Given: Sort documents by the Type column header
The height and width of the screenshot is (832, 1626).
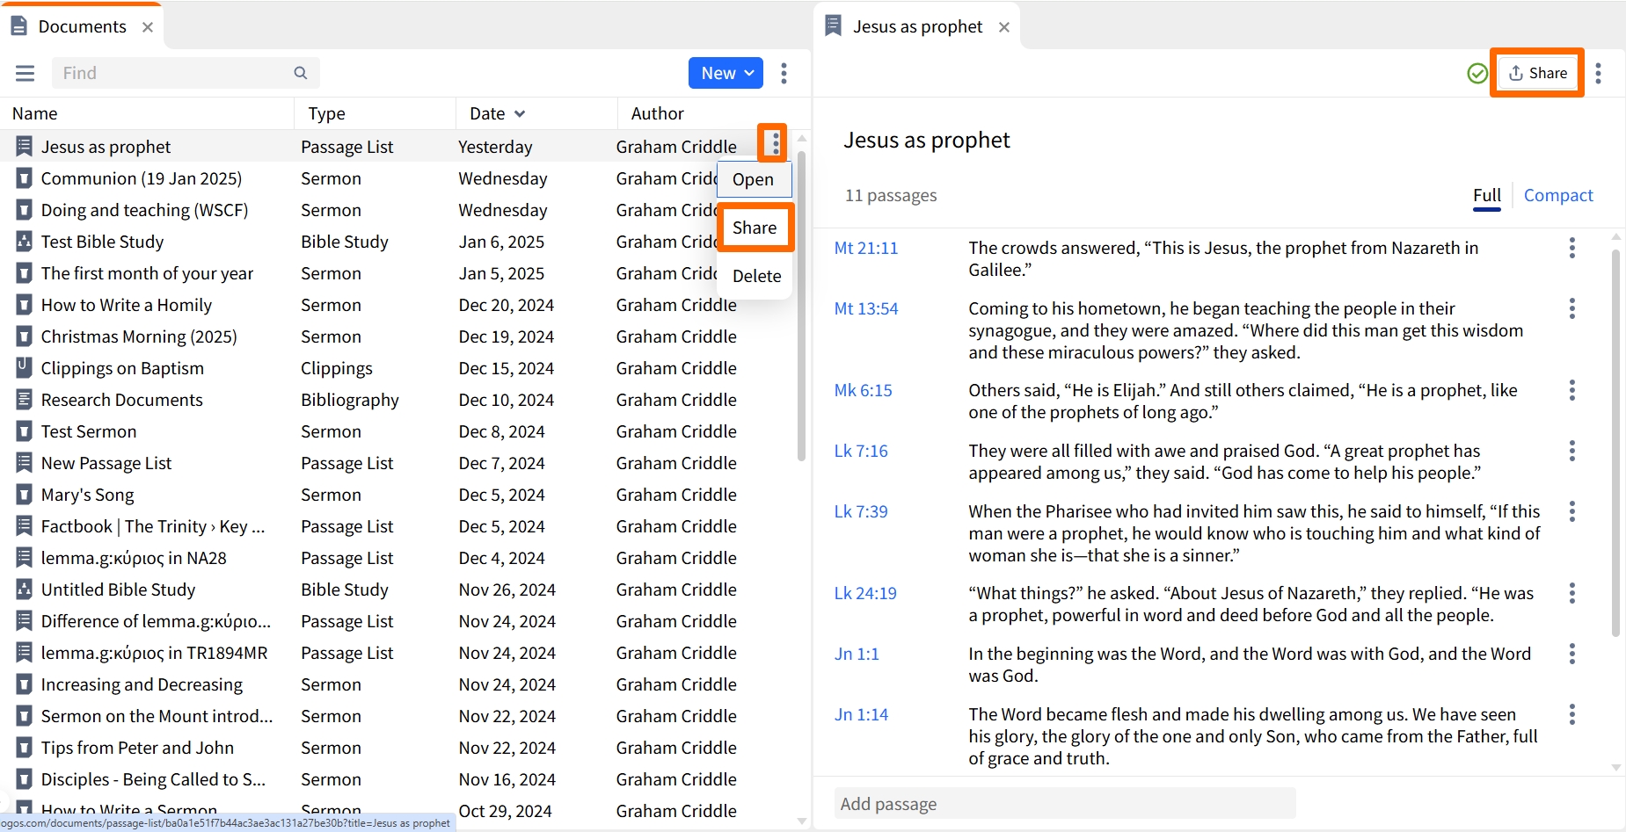Looking at the screenshot, I should click(x=326, y=113).
